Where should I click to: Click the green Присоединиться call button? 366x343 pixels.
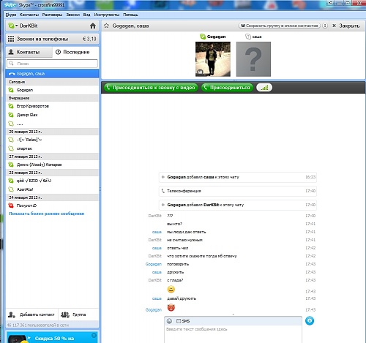[x=227, y=88]
